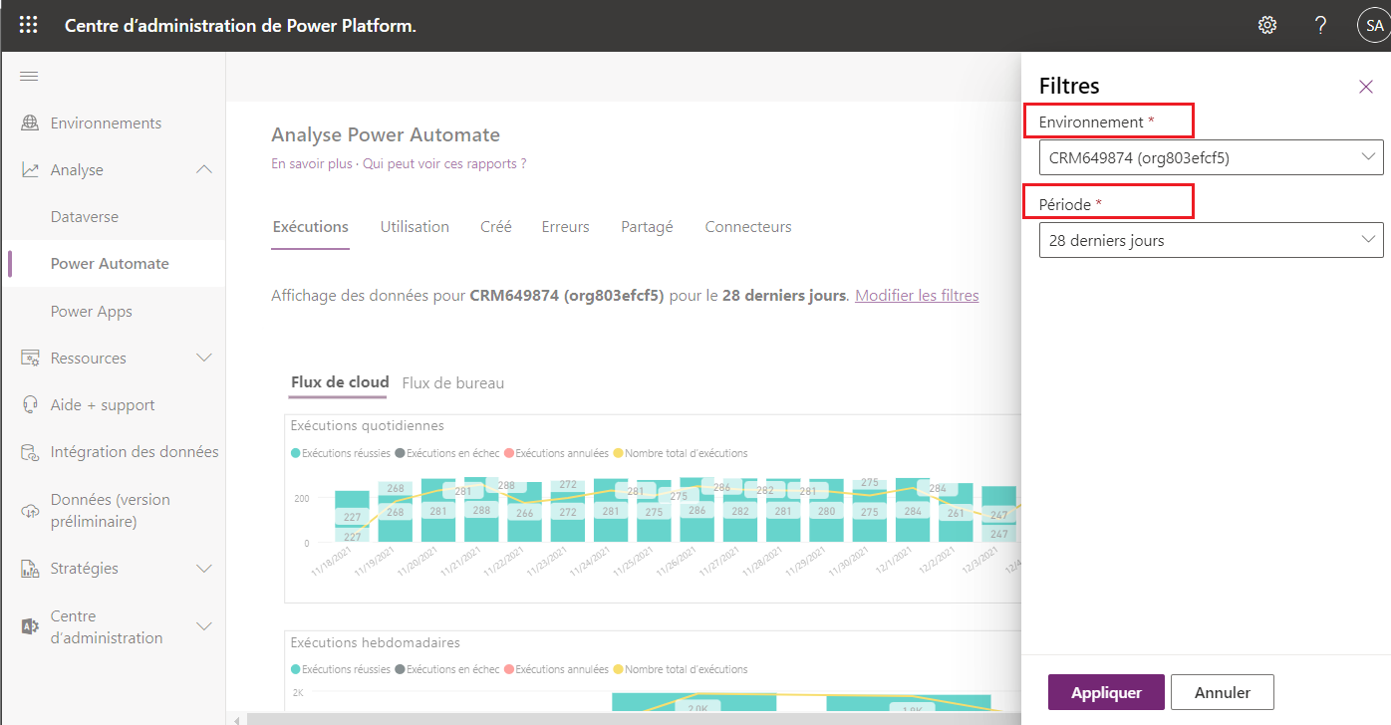The image size is (1391, 725).
Task: Toggle Nombre total d'exécutions legend in daily chart
Action: pyautogui.click(x=681, y=453)
